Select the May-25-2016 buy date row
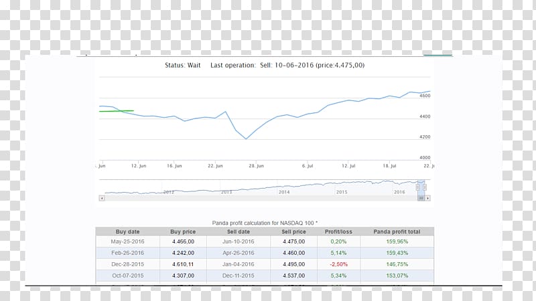This screenshot has height=301, width=536. point(127,241)
